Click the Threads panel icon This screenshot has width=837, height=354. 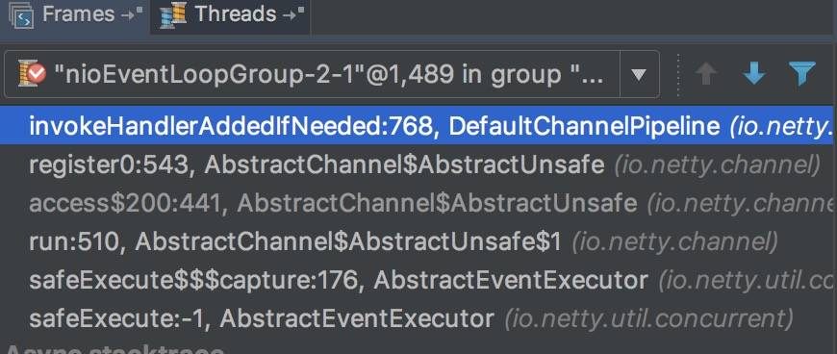[174, 15]
